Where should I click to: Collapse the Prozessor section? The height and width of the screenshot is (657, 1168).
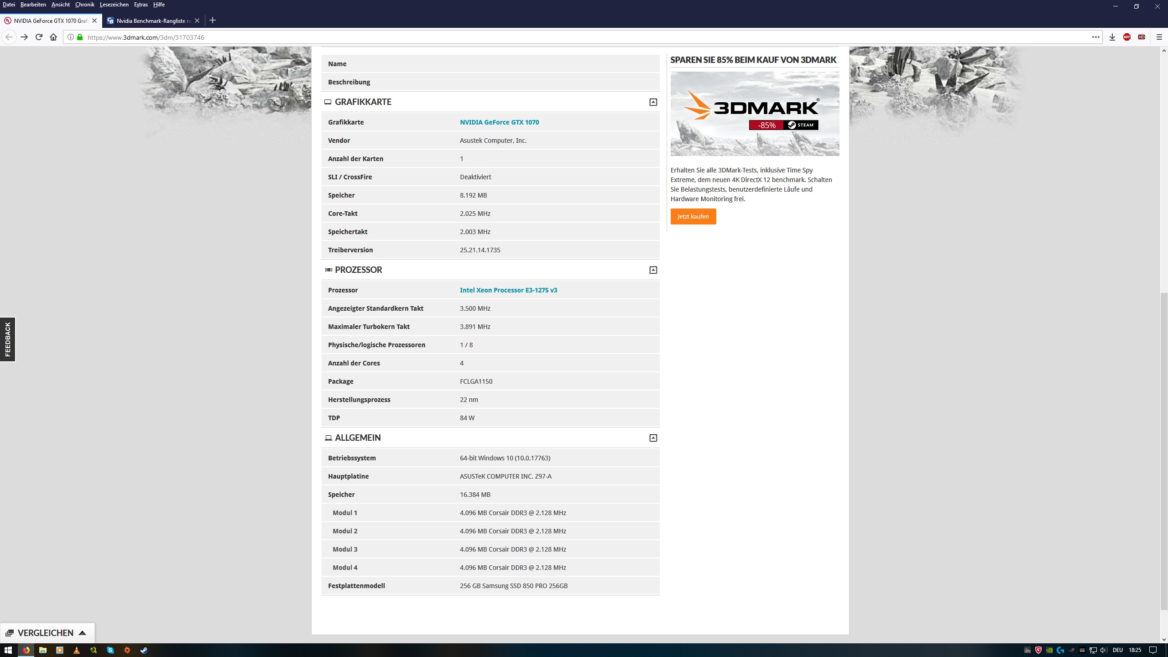pyautogui.click(x=653, y=270)
